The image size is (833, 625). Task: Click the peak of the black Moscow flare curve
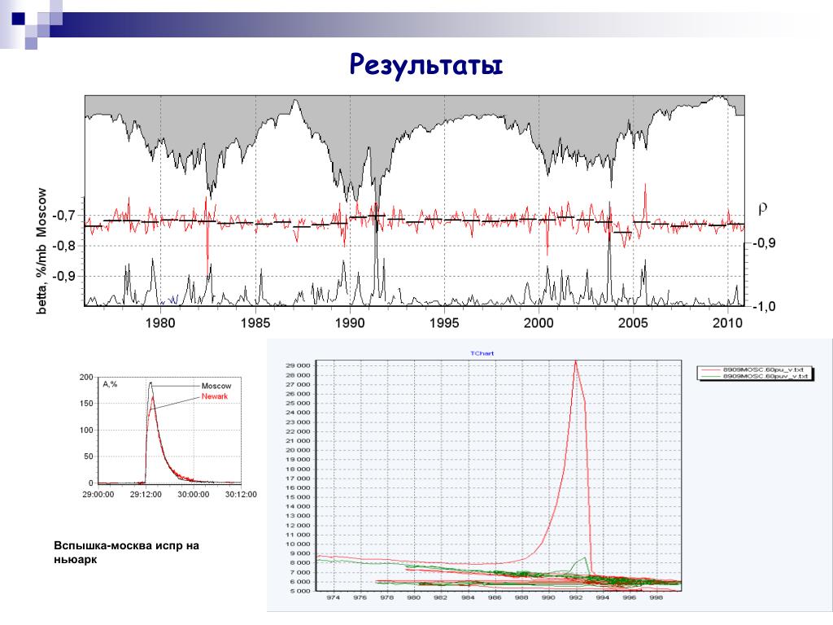tap(150, 383)
